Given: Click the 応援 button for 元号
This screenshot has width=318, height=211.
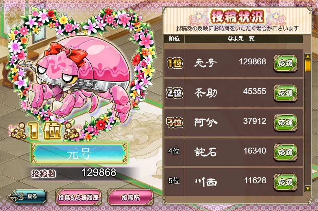Looking at the screenshot, I should tap(286, 63).
